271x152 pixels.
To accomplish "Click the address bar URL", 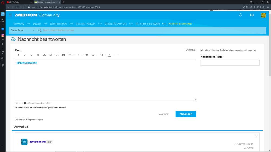I will [x=66, y=7].
